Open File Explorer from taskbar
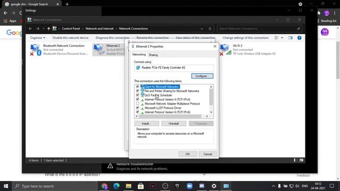Image resolution: width=340 pixels, height=191 pixels. (x=129, y=186)
